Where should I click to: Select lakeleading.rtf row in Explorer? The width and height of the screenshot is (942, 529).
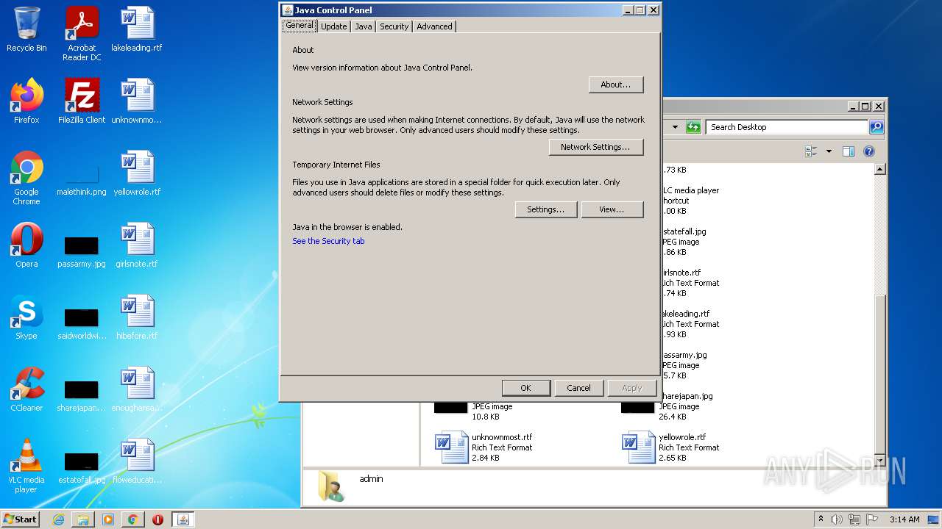pos(692,324)
